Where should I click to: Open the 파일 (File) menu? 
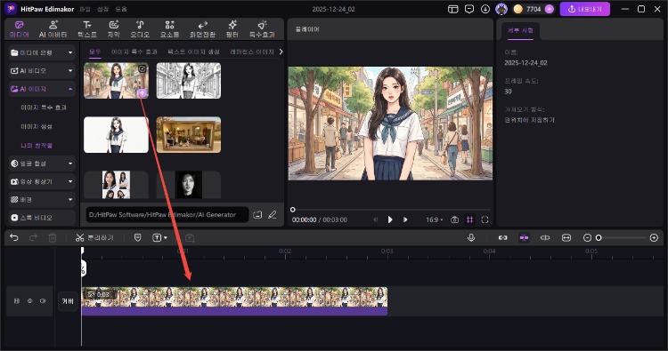[x=85, y=9]
